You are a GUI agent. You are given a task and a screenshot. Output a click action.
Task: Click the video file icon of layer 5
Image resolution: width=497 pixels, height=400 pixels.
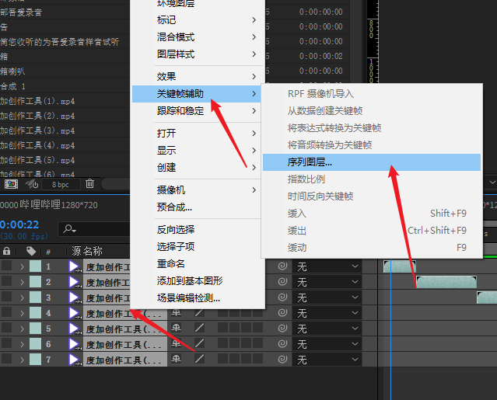tap(74, 329)
